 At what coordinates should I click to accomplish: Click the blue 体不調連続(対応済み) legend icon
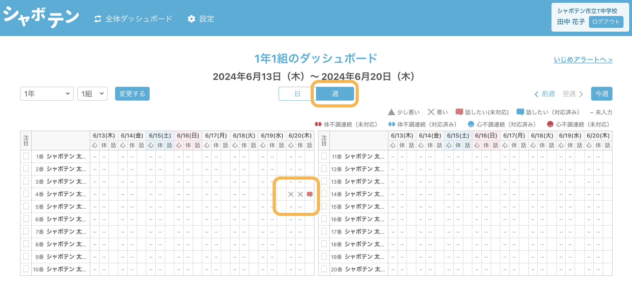[x=392, y=124]
